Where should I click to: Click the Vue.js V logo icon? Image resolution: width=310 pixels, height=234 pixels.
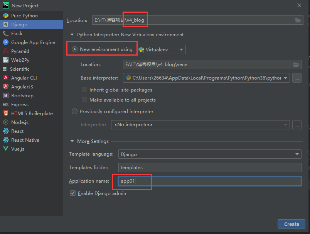tap(6, 149)
